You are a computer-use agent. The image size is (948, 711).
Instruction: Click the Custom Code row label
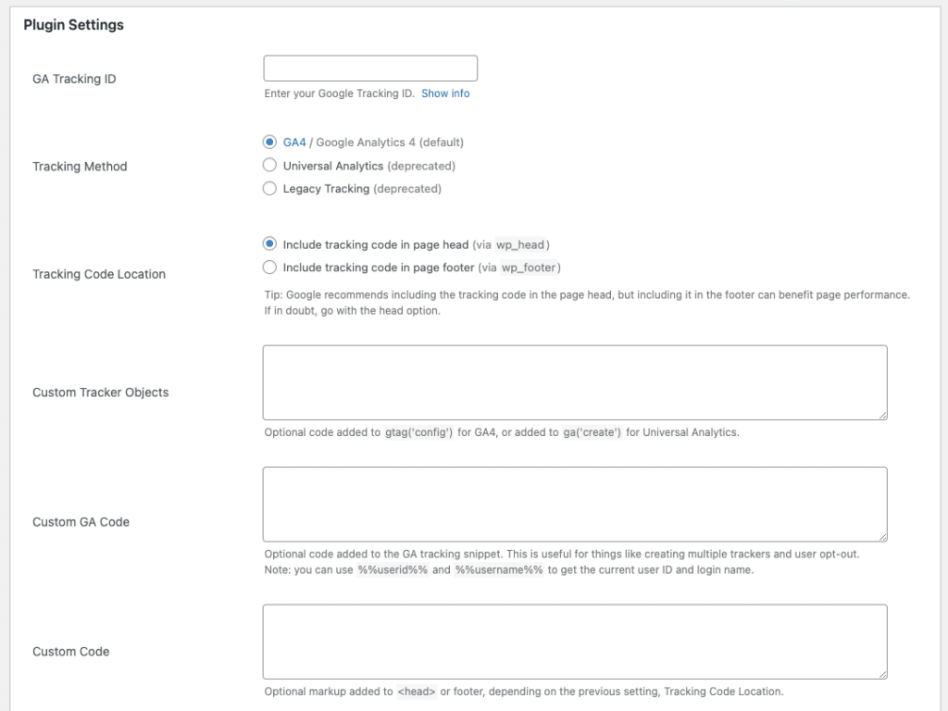point(70,652)
